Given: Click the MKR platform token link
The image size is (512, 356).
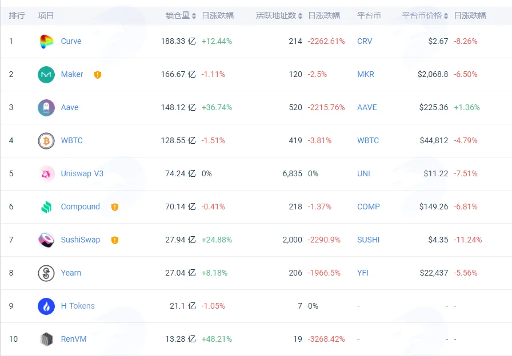Looking at the screenshot, I should (366, 74).
